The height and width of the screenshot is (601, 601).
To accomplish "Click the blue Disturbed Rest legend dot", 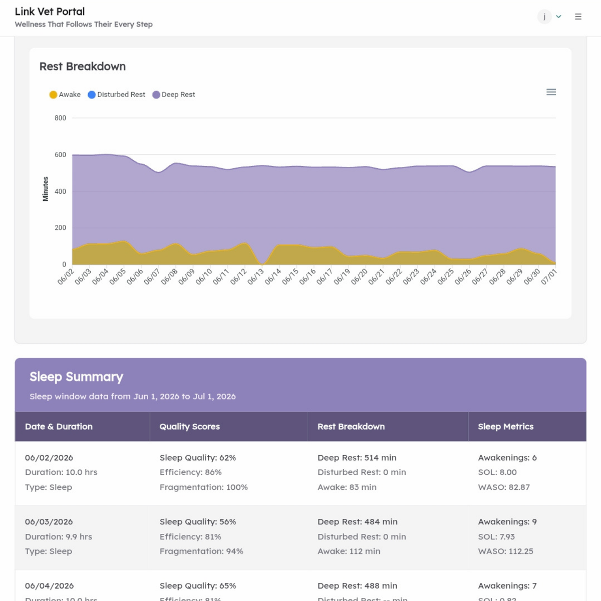I will pos(92,95).
